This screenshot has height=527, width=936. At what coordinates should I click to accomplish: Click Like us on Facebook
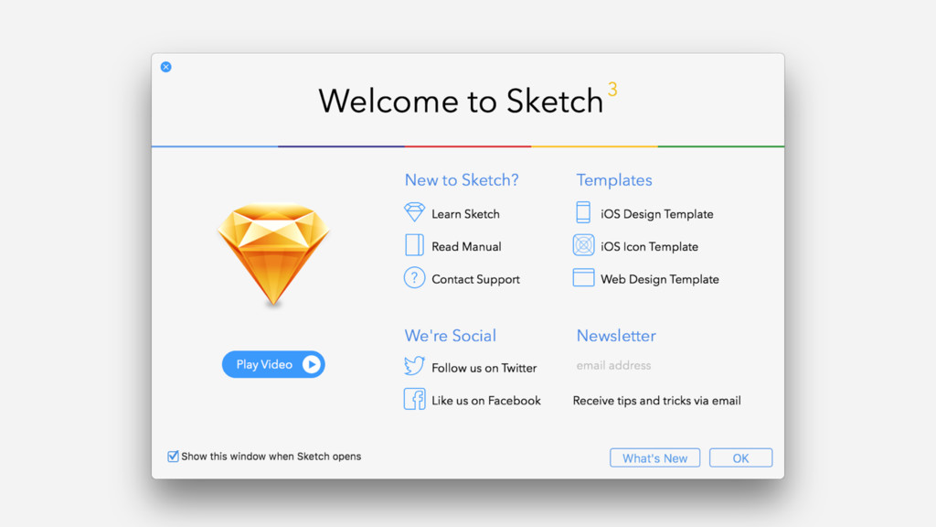point(486,401)
